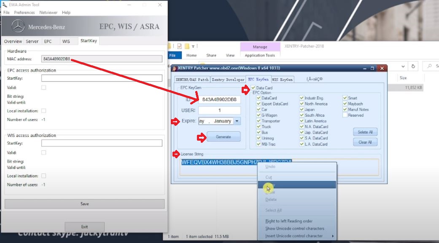439x243 pixels.
Task: Uncheck the MB-Trac option
Action: (x=259, y=144)
